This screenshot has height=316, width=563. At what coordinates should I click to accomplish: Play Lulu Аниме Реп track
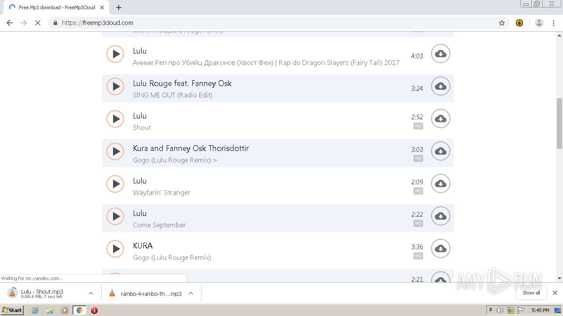click(x=115, y=54)
